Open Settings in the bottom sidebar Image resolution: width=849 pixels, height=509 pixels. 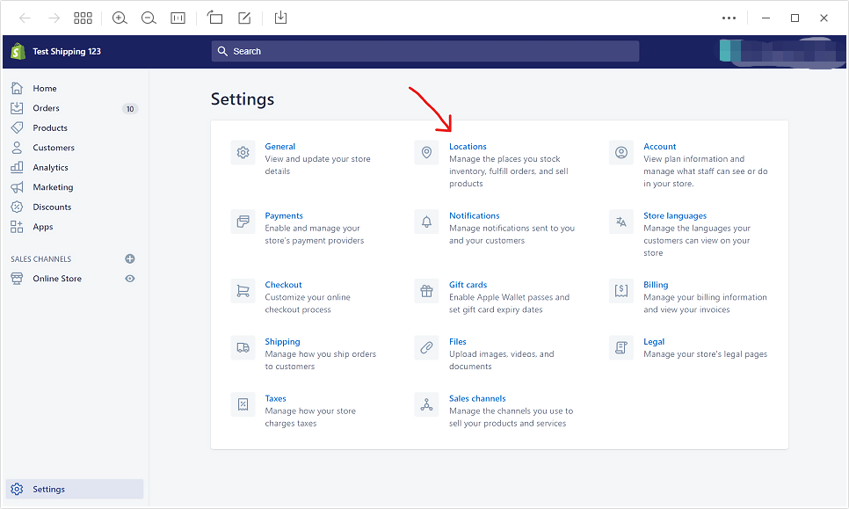point(74,489)
